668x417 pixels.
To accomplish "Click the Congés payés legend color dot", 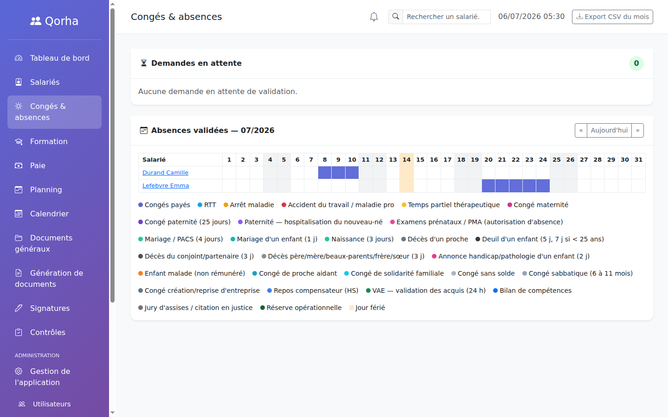I will (x=141, y=205).
